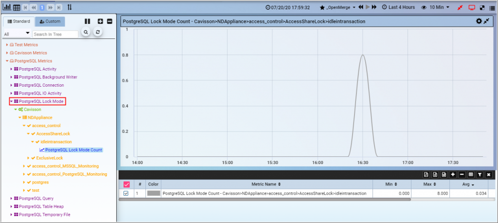The height and width of the screenshot is (223, 498).
Task: Switch to the Custom tab
Action: 50,21
